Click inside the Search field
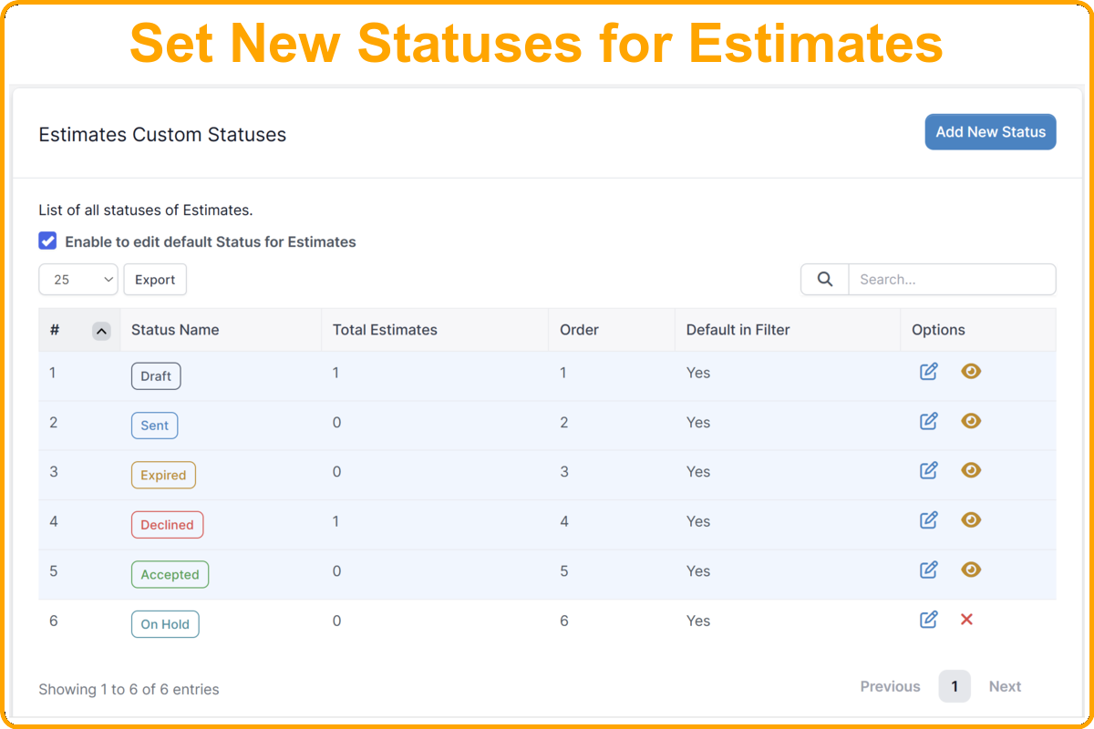This screenshot has height=729, width=1094. pyautogui.click(x=952, y=279)
